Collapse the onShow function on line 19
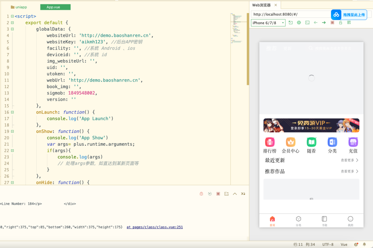Viewport: 373px width, 248px height. click(x=12, y=131)
